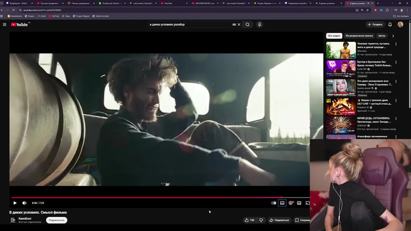The height and width of the screenshot is (231, 411).
Task: Open the Chrome three-dot menu
Action: tap(407, 10)
